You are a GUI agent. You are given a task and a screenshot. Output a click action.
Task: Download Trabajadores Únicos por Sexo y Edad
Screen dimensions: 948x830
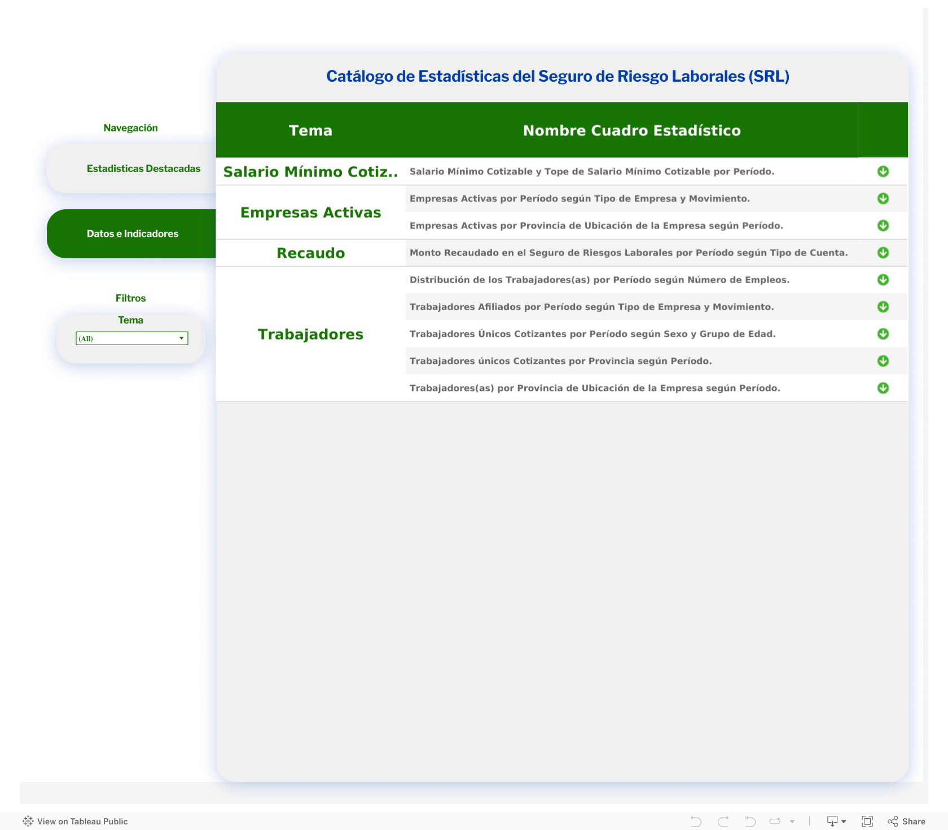883,334
